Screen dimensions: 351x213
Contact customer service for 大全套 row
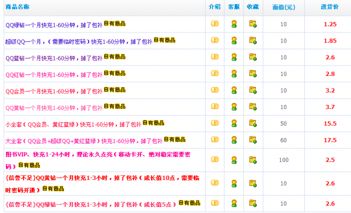(x=234, y=139)
